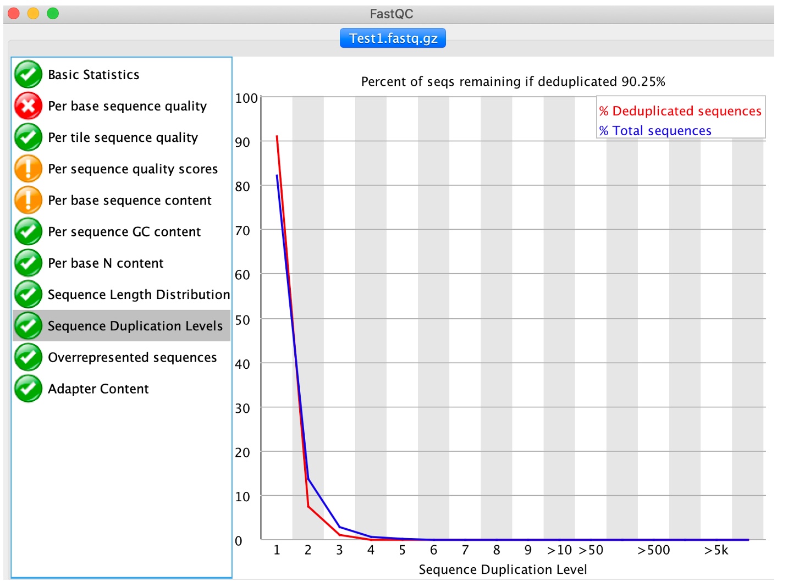This screenshot has height=587, width=788.
Task: Click the green check icon for Per tile sequence quality
Action: click(x=28, y=137)
